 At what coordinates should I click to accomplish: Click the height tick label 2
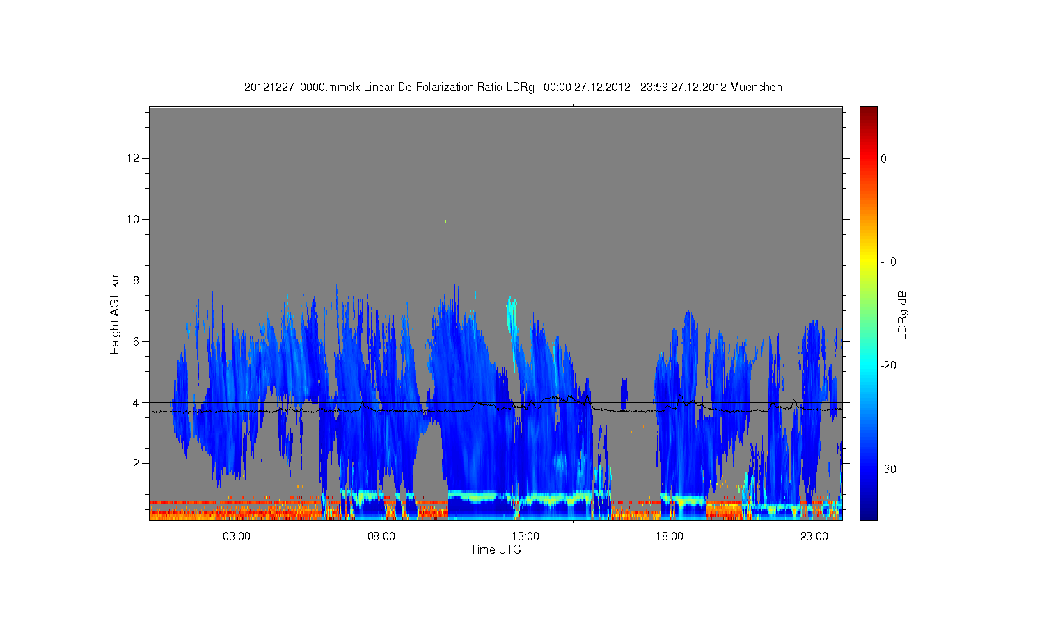136,463
